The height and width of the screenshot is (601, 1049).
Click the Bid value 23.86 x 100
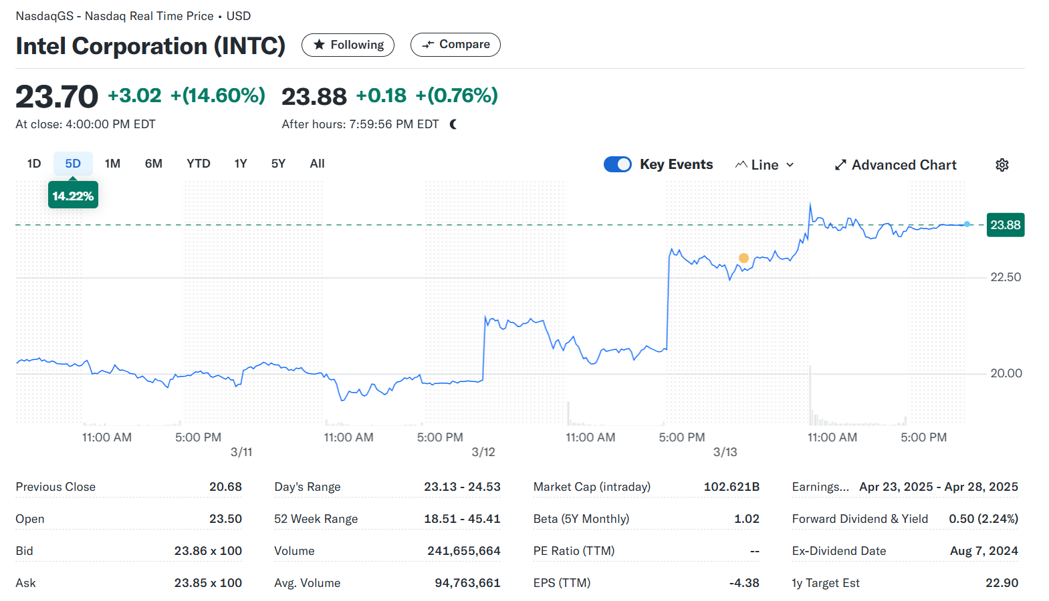click(208, 551)
